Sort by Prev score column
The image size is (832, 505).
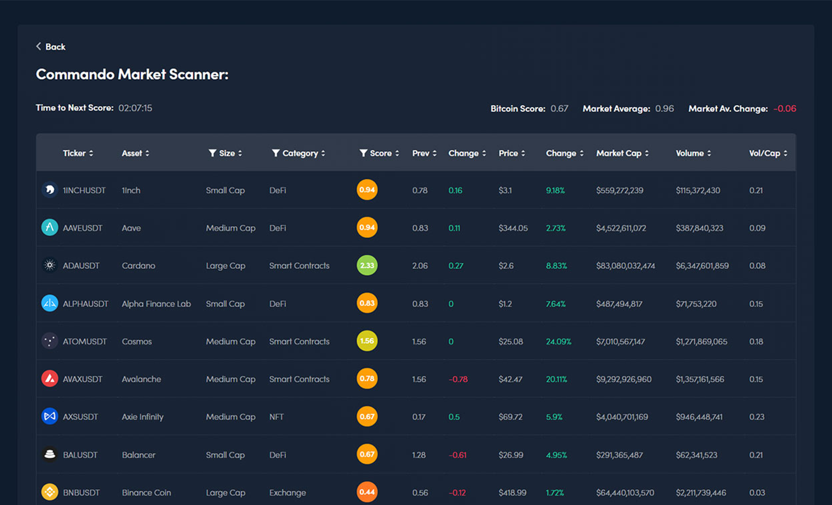click(x=424, y=153)
